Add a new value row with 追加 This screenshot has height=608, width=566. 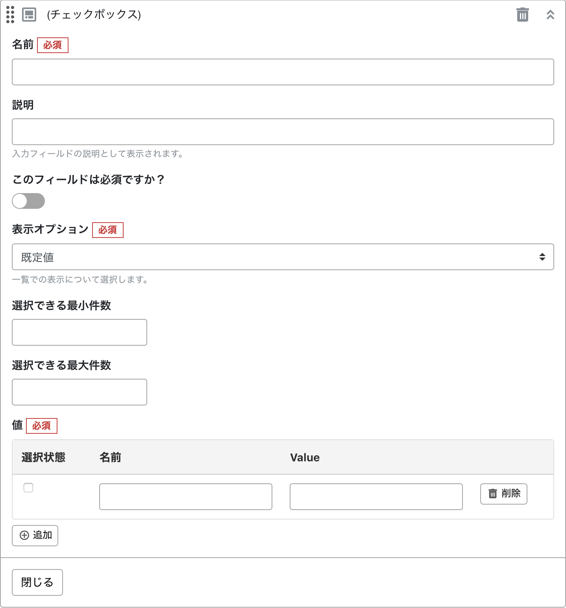tap(35, 535)
